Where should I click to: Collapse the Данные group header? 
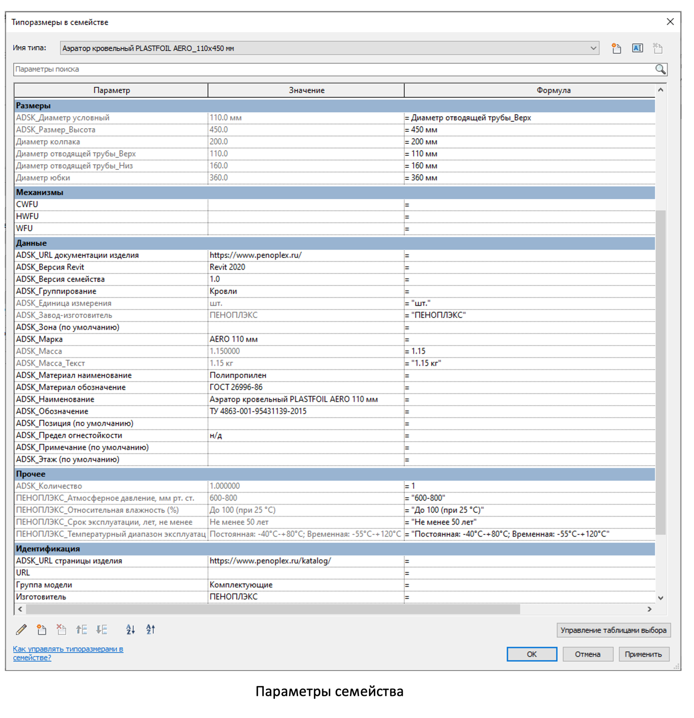coord(335,243)
